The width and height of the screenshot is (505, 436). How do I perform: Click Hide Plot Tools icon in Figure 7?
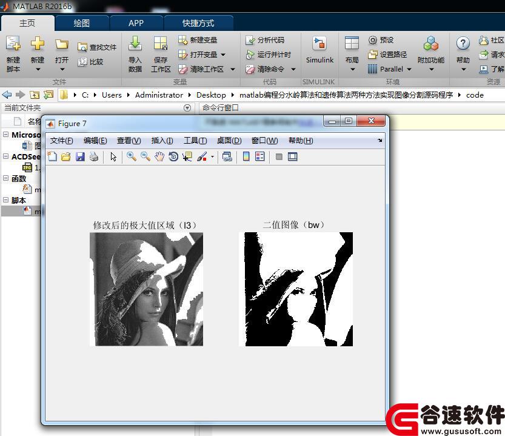coord(279,157)
